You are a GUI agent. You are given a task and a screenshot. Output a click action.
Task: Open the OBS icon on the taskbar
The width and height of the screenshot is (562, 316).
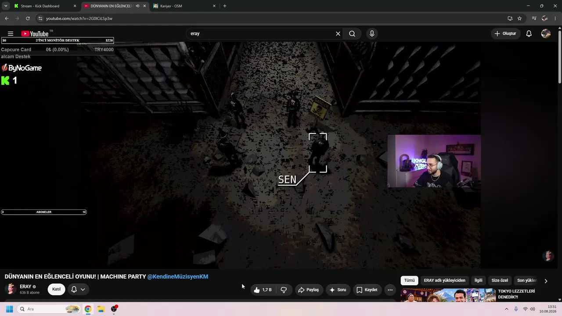pyautogui.click(x=114, y=309)
